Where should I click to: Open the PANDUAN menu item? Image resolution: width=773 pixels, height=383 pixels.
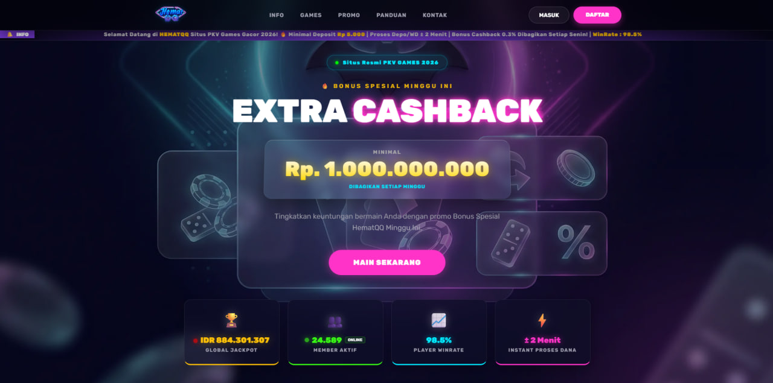[x=391, y=15]
